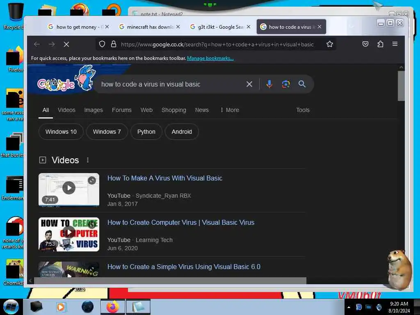Open the taskbar clock showing 9:20 AM
Viewport: 420px width, 315px height.
[399, 307]
